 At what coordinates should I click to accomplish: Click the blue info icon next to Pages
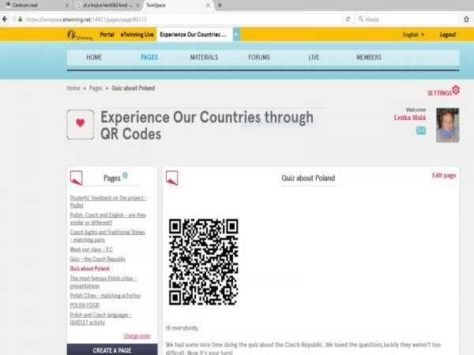coord(125,175)
